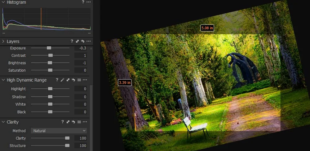Open Layers panel three-dot options menu
Image resolution: width=310 pixels, height=151 pixels.
coord(89,41)
